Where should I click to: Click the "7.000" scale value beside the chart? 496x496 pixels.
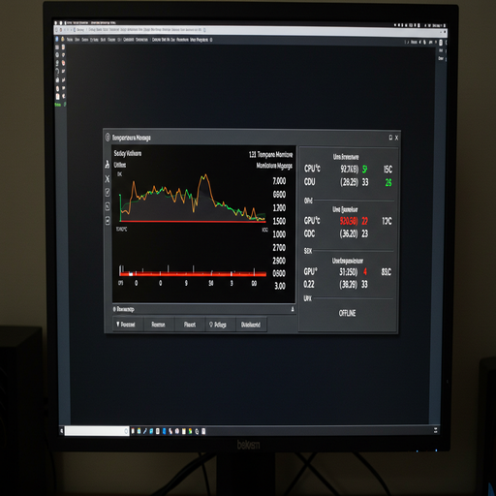(279, 181)
